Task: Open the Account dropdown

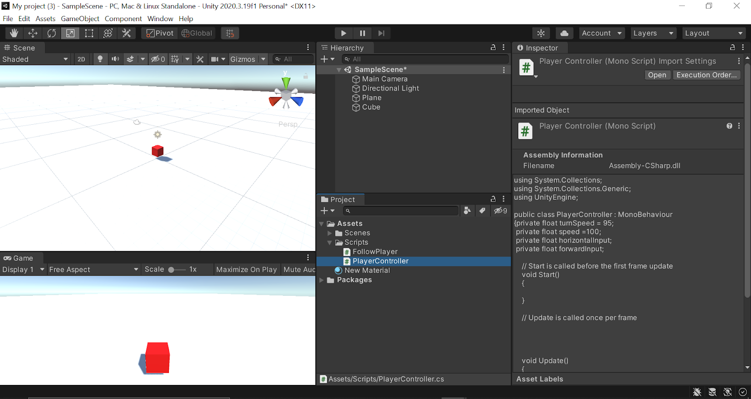Action: [x=602, y=33]
